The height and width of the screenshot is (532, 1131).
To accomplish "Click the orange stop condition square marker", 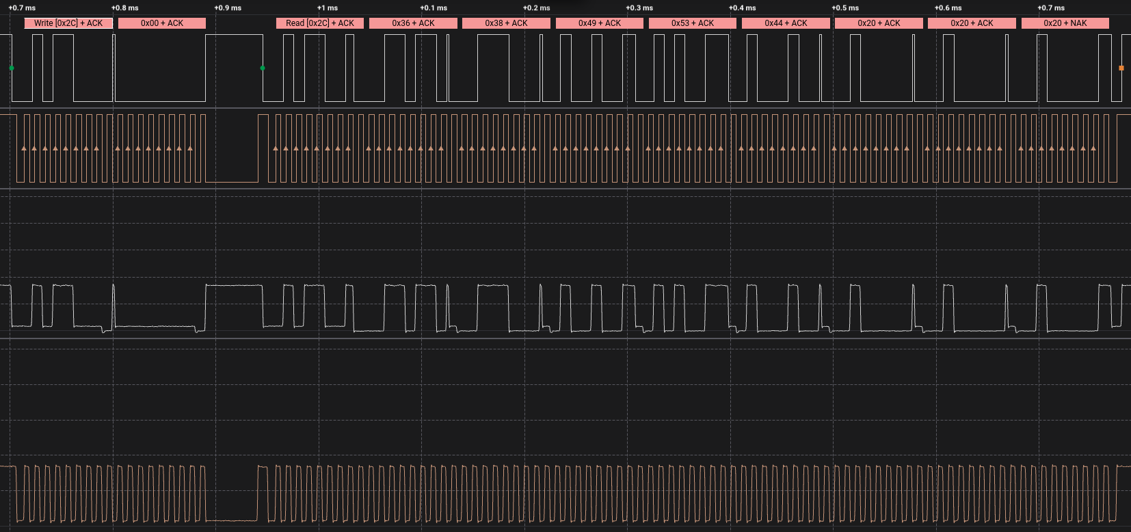I will click(1121, 68).
